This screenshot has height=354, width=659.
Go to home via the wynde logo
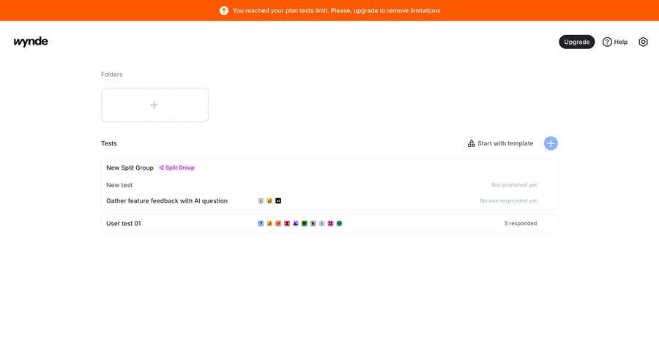pos(31,42)
